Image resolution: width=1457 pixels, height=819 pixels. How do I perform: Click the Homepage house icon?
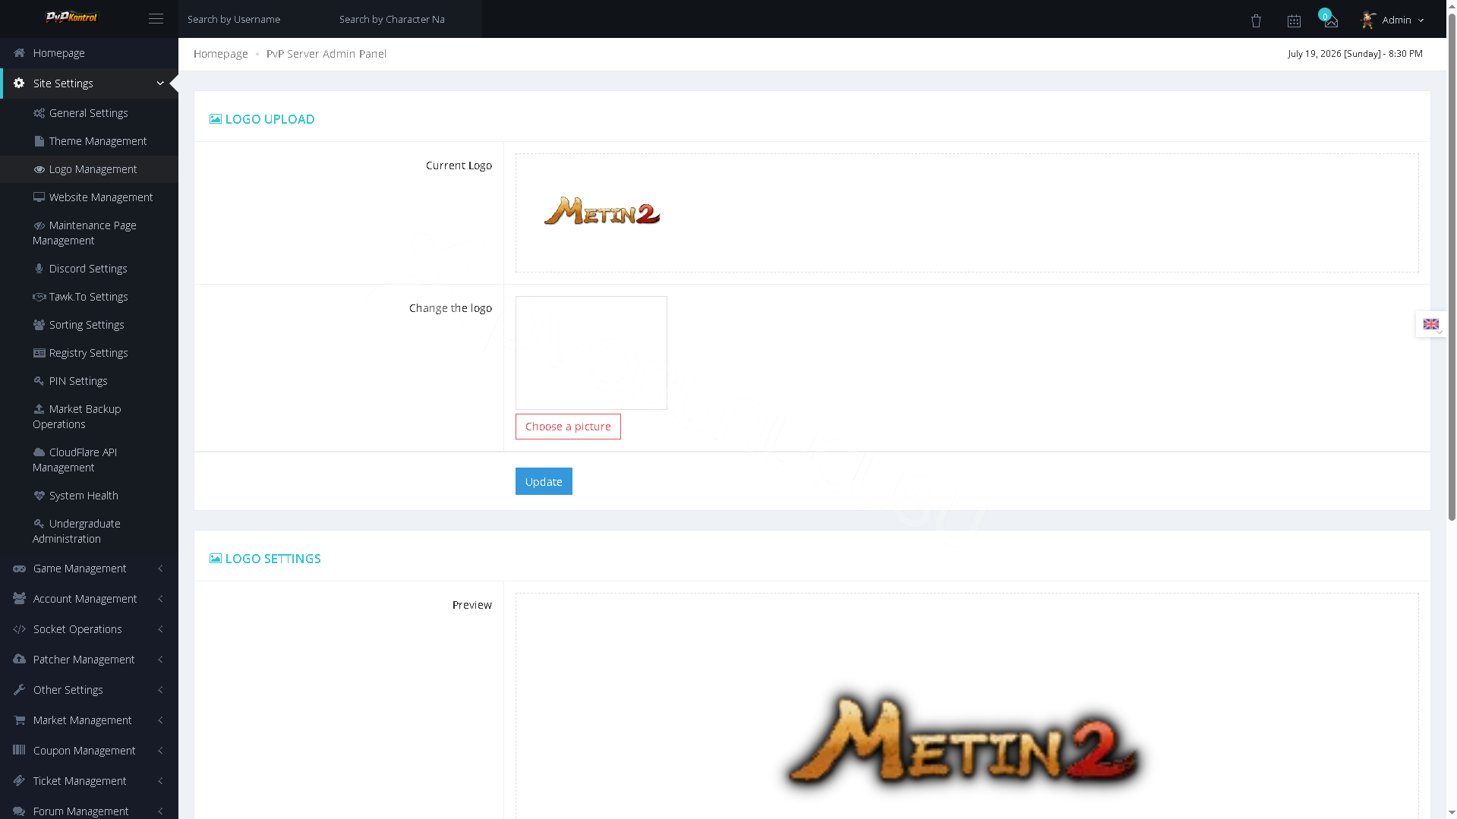[19, 53]
